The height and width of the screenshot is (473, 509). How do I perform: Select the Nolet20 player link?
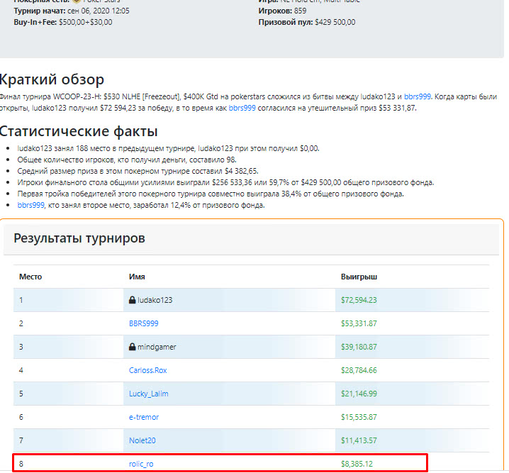[142, 440]
